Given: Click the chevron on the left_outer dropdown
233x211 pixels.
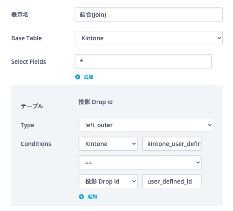Looking at the screenshot, I should click(210, 125).
